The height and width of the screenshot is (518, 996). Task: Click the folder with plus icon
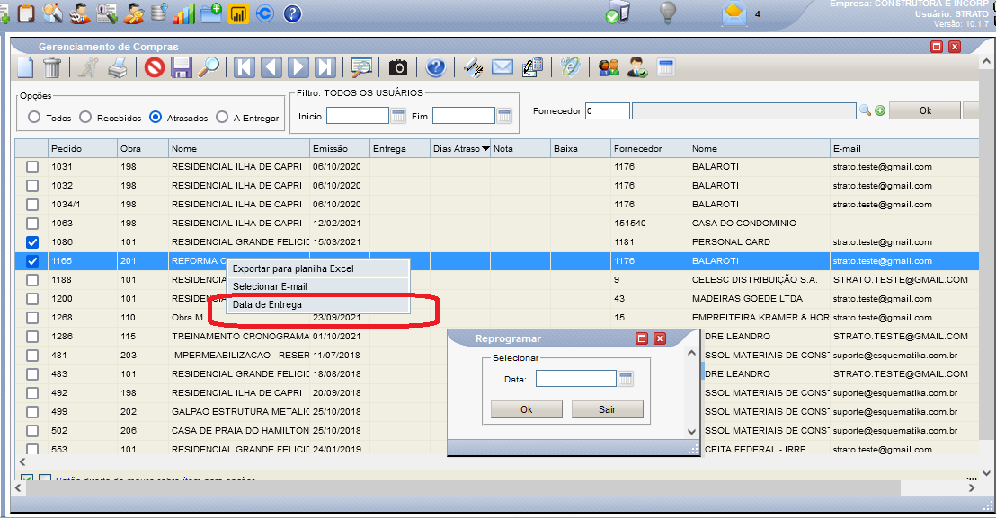coord(211,13)
